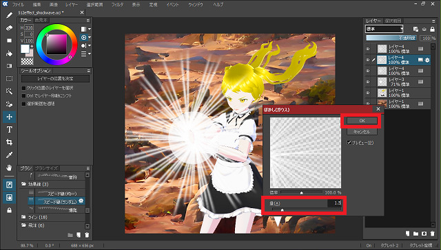Click the folder icon at the Layers panel bottom
This screenshot has width=441, height=250.
pos(416,234)
